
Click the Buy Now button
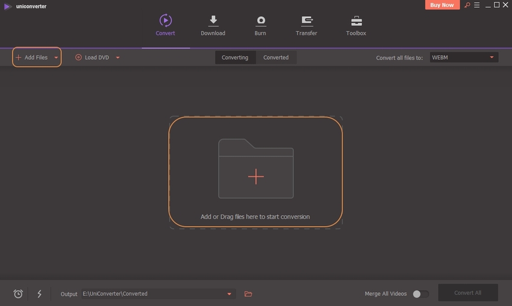(x=443, y=5)
